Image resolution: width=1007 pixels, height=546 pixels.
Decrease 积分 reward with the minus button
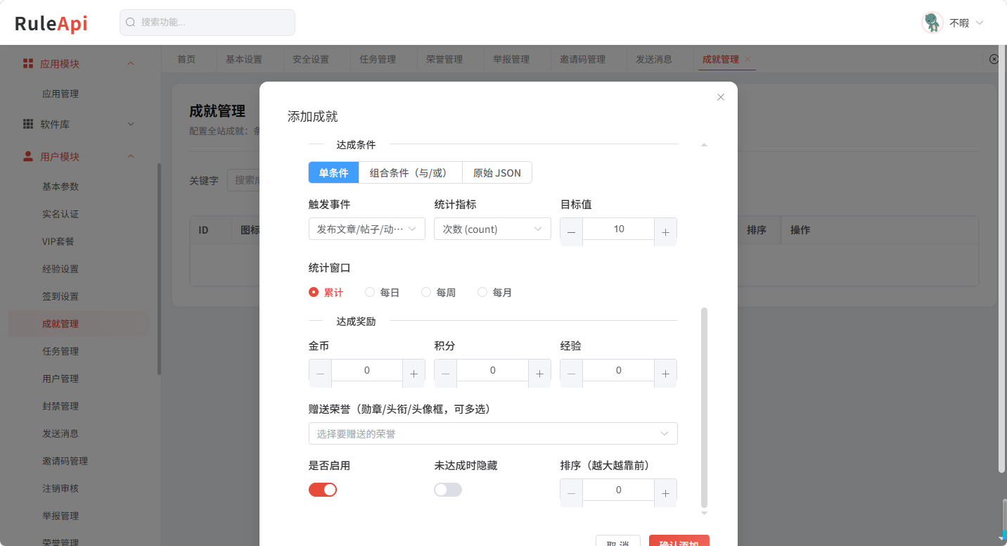pos(446,374)
